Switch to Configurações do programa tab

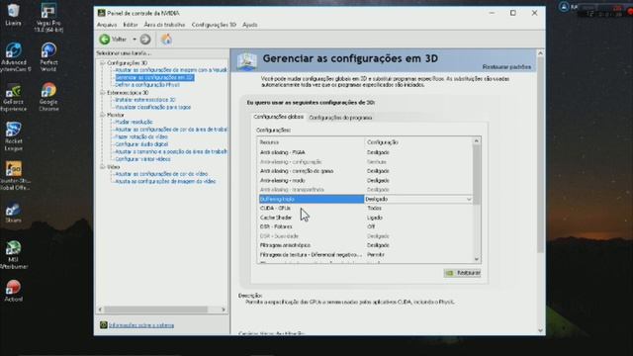pyautogui.click(x=340, y=118)
